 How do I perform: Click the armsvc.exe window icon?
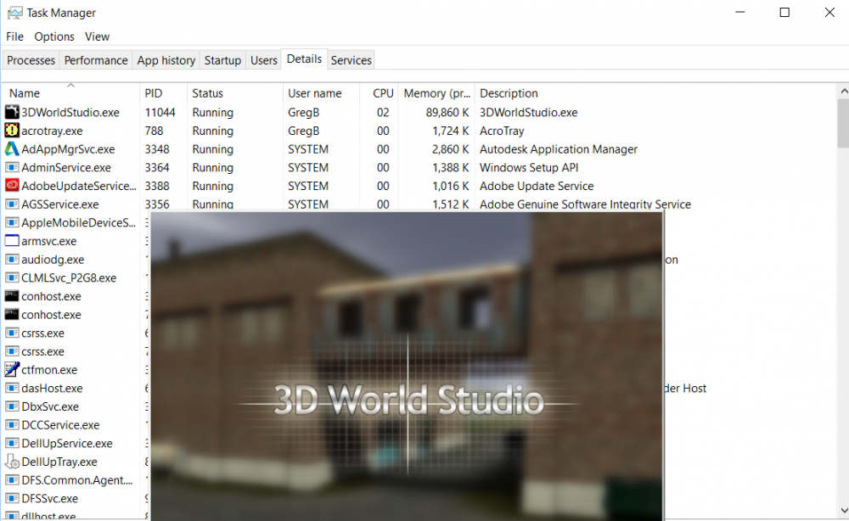click(x=12, y=241)
